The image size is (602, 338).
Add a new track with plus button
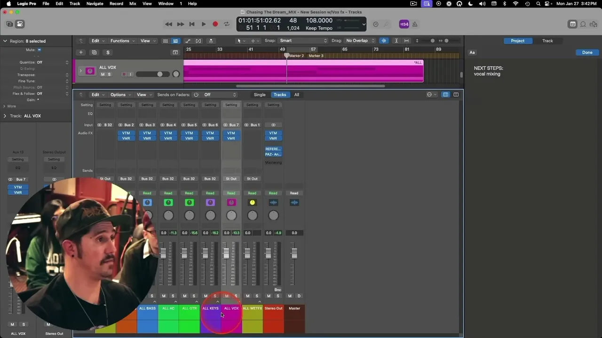[x=81, y=53]
